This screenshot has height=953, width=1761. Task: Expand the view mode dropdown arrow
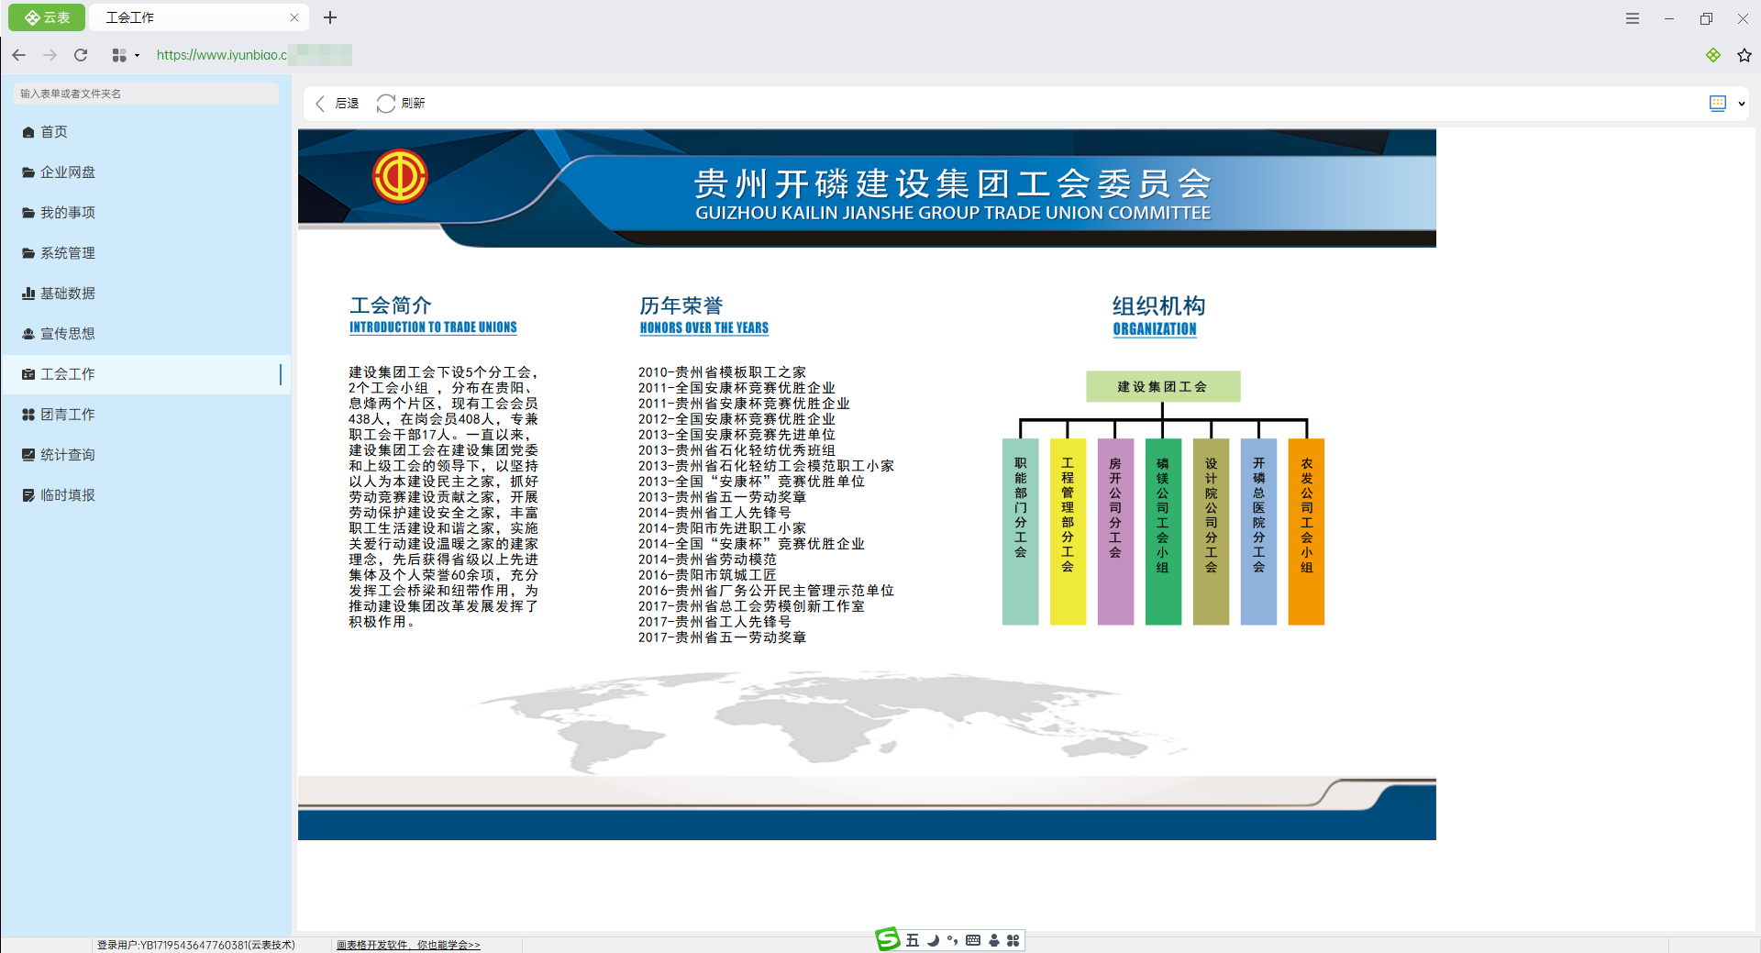pyautogui.click(x=1741, y=104)
